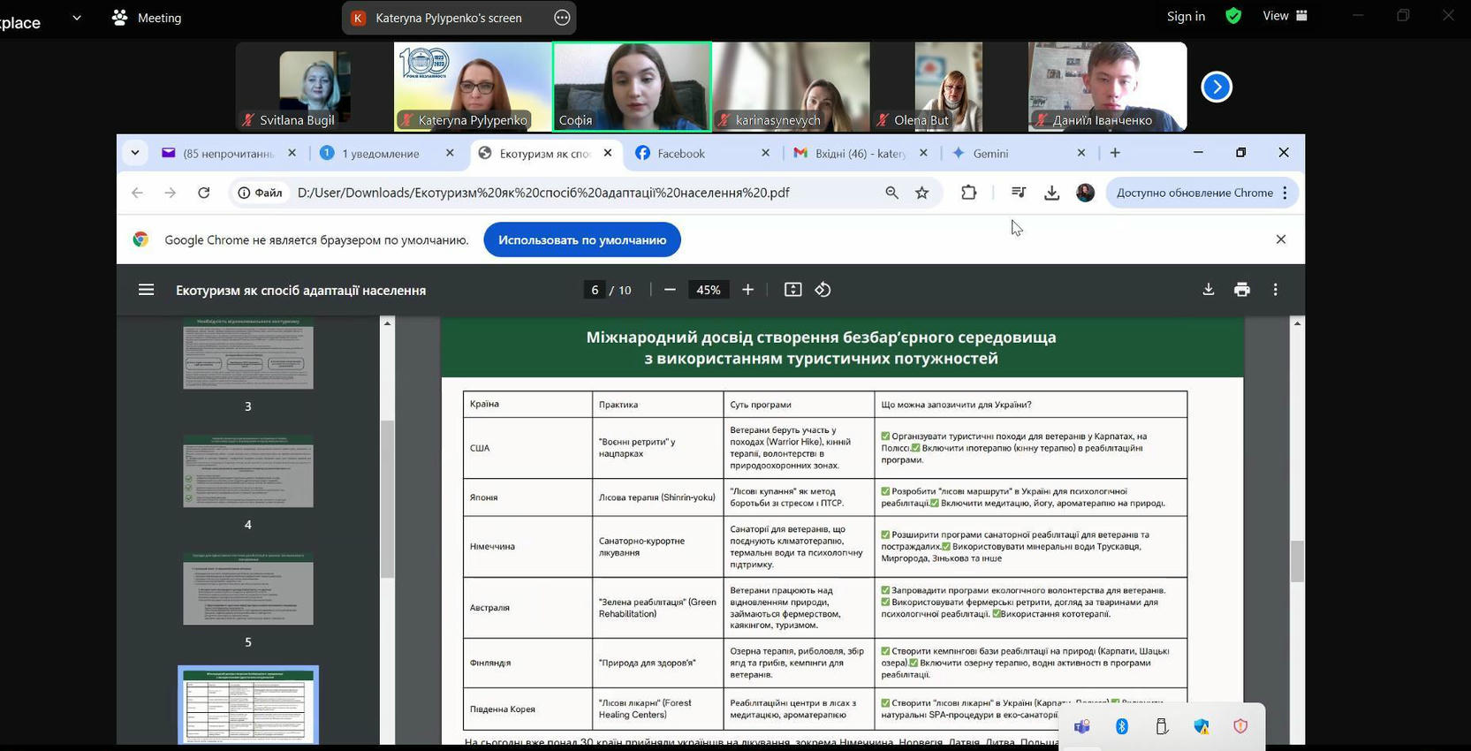Bookmark this page with the star icon

pyautogui.click(x=921, y=193)
